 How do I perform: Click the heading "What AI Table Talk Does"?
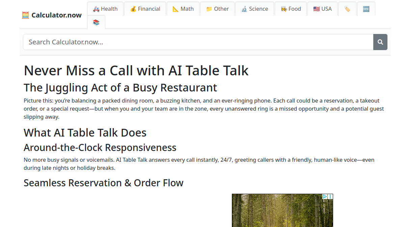tap(85, 133)
